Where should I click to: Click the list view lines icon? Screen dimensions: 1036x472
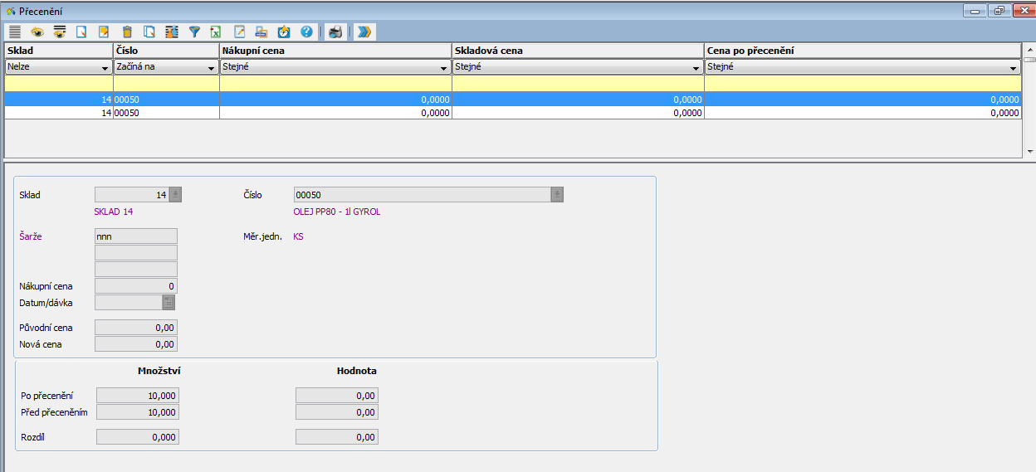14,32
